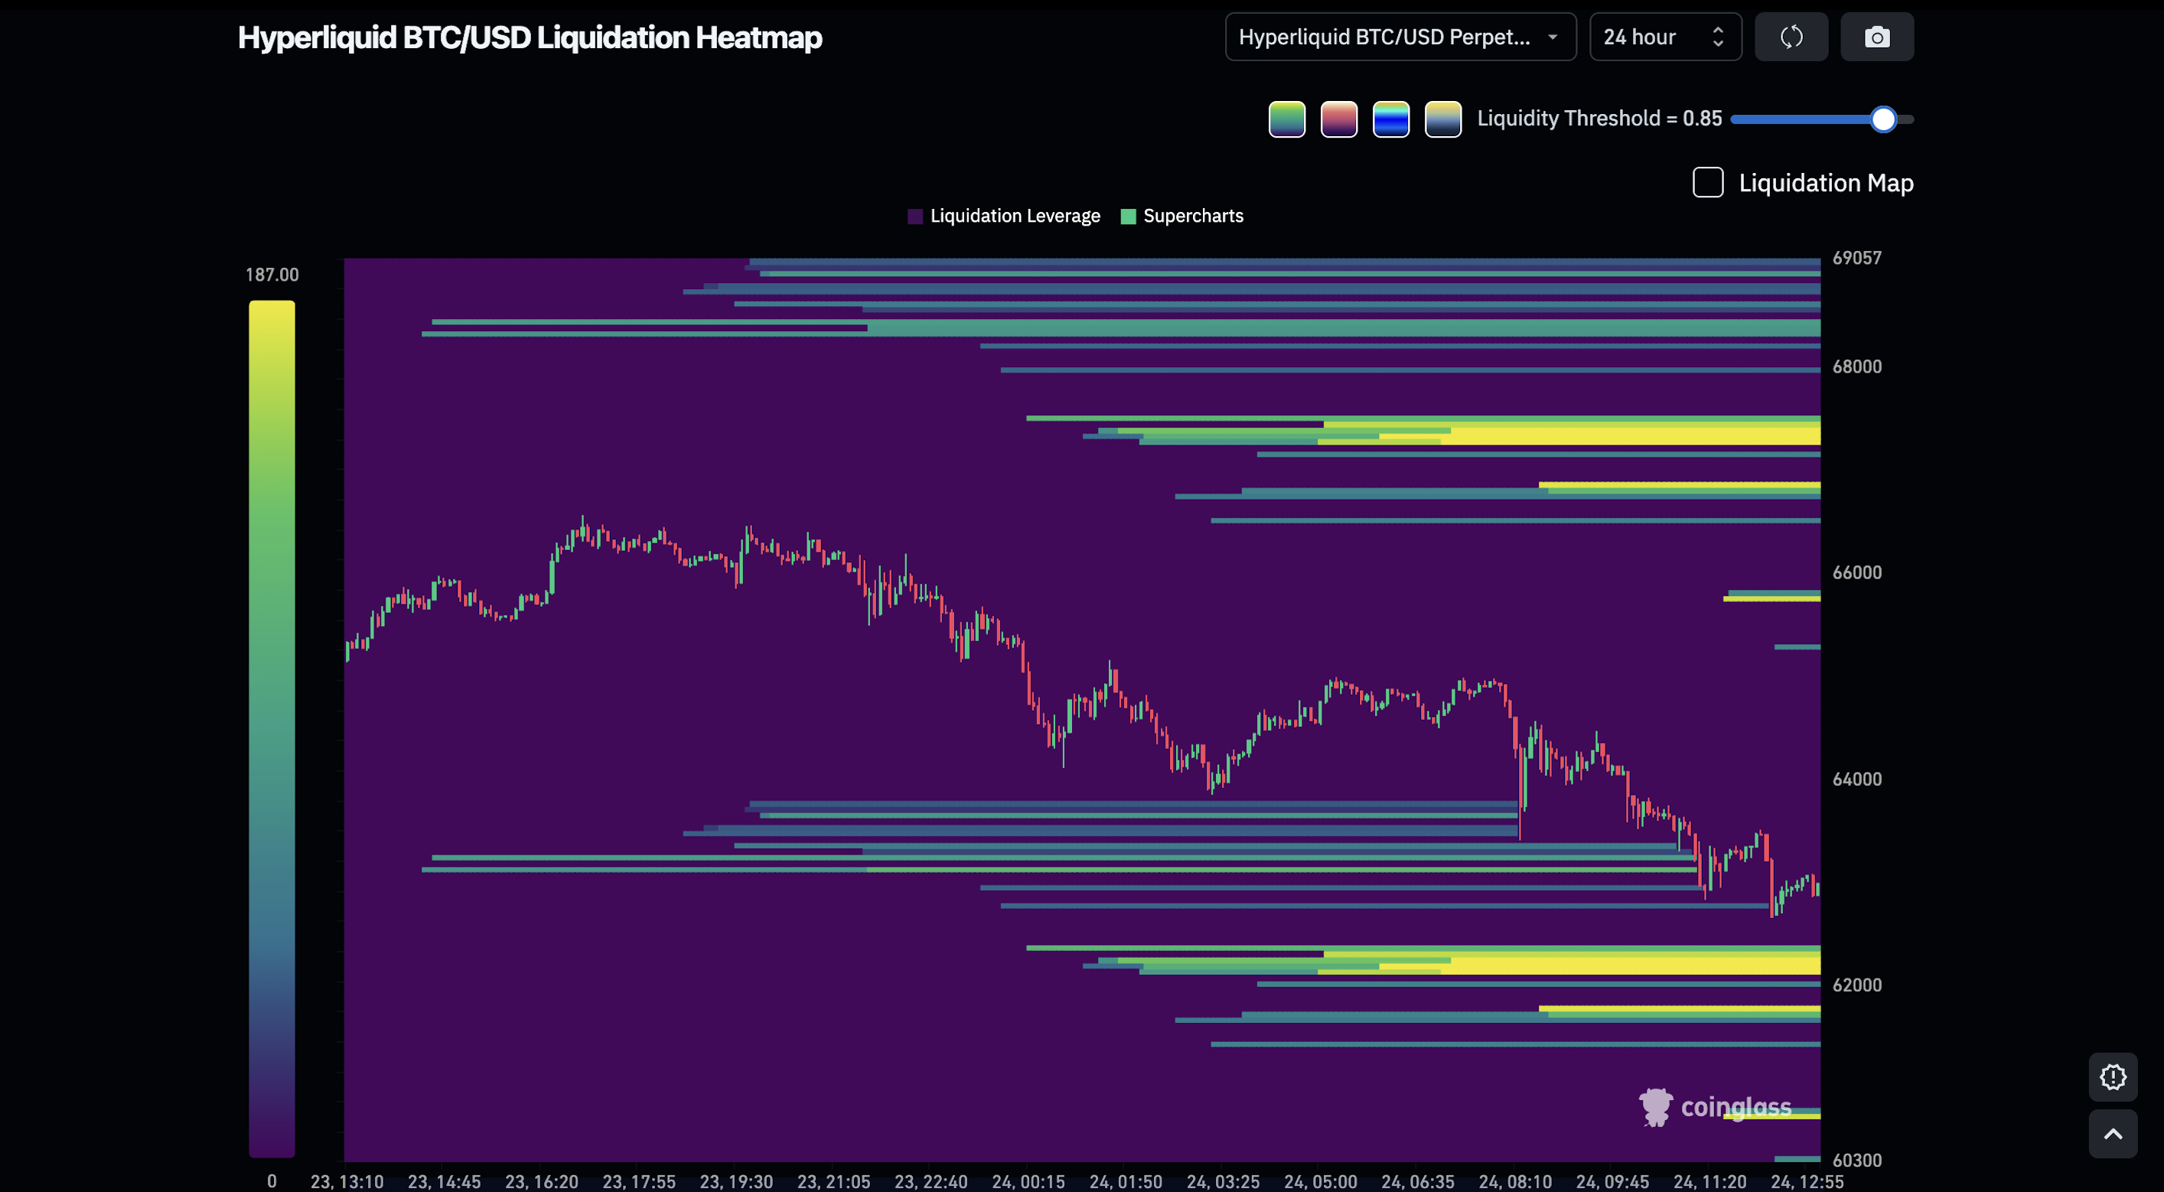Viewport: 2164px width, 1192px height.
Task: Enable the Liquidation Map checkbox
Action: [1707, 182]
